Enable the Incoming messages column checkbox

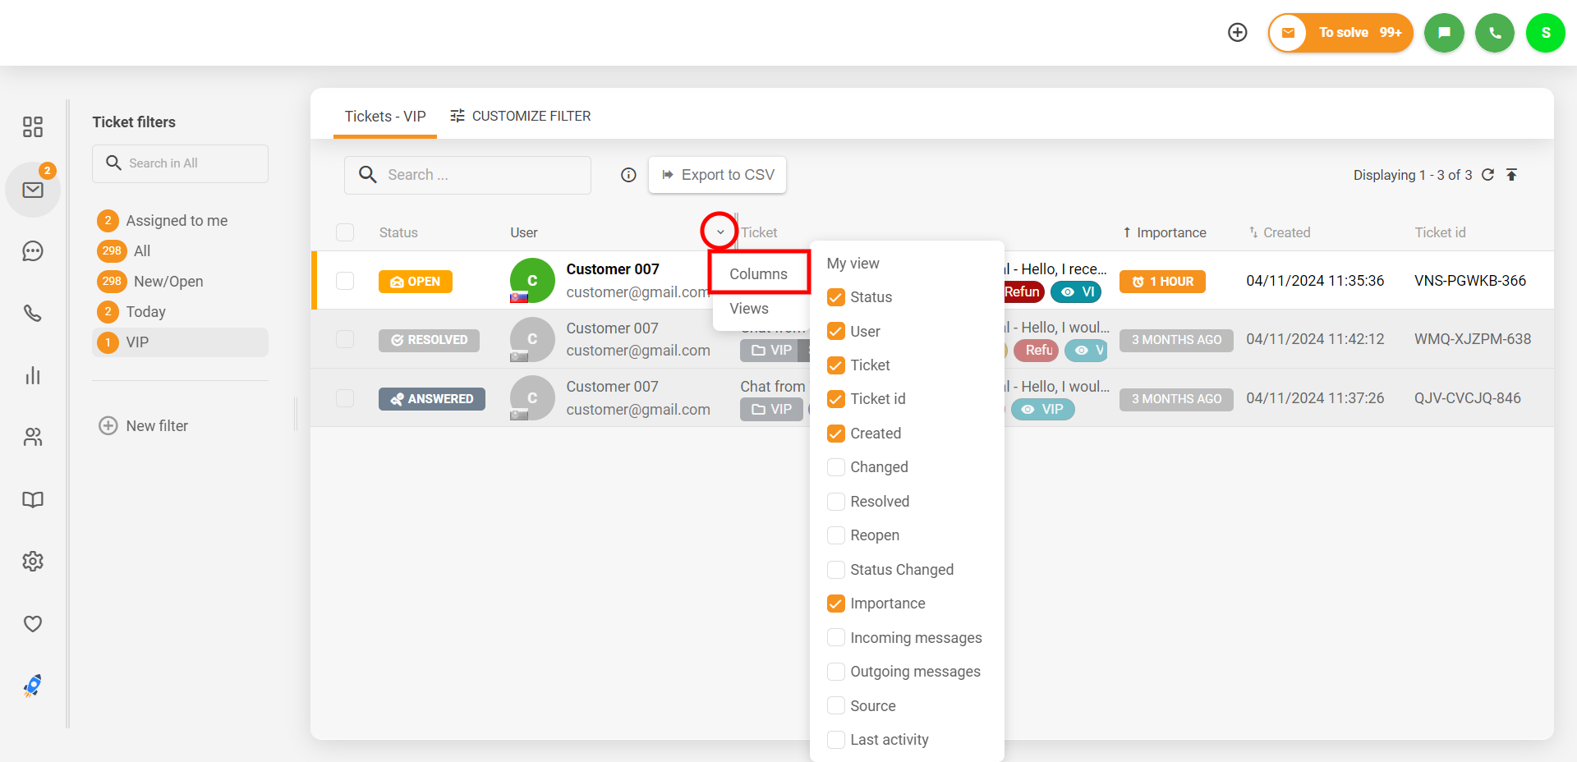[x=836, y=638]
